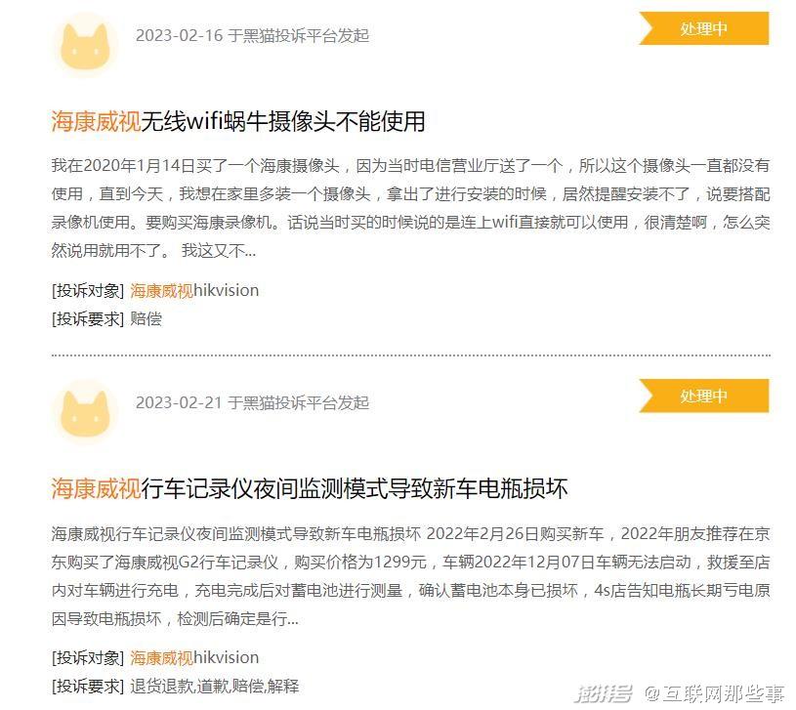Viewport: 796px width, 710px height.
Task: Click the 2023-02-16 黑猫投诉平台发起 timestamp
Action: coord(252,35)
